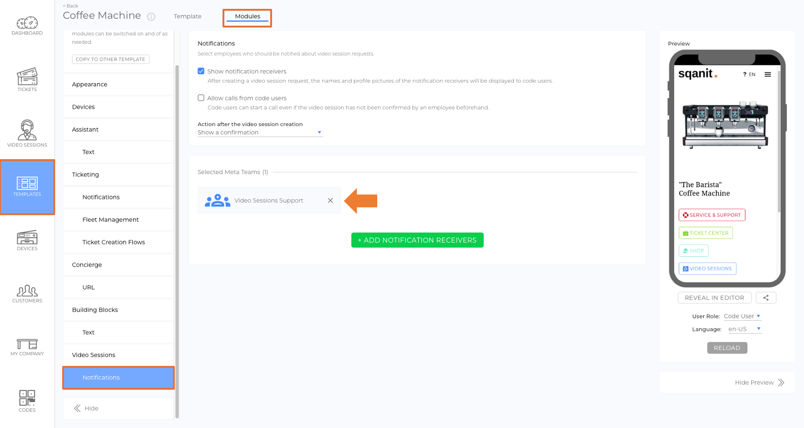Click Add Notification Receivers button
This screenshot has width=804, height=428.
[417, 240]
